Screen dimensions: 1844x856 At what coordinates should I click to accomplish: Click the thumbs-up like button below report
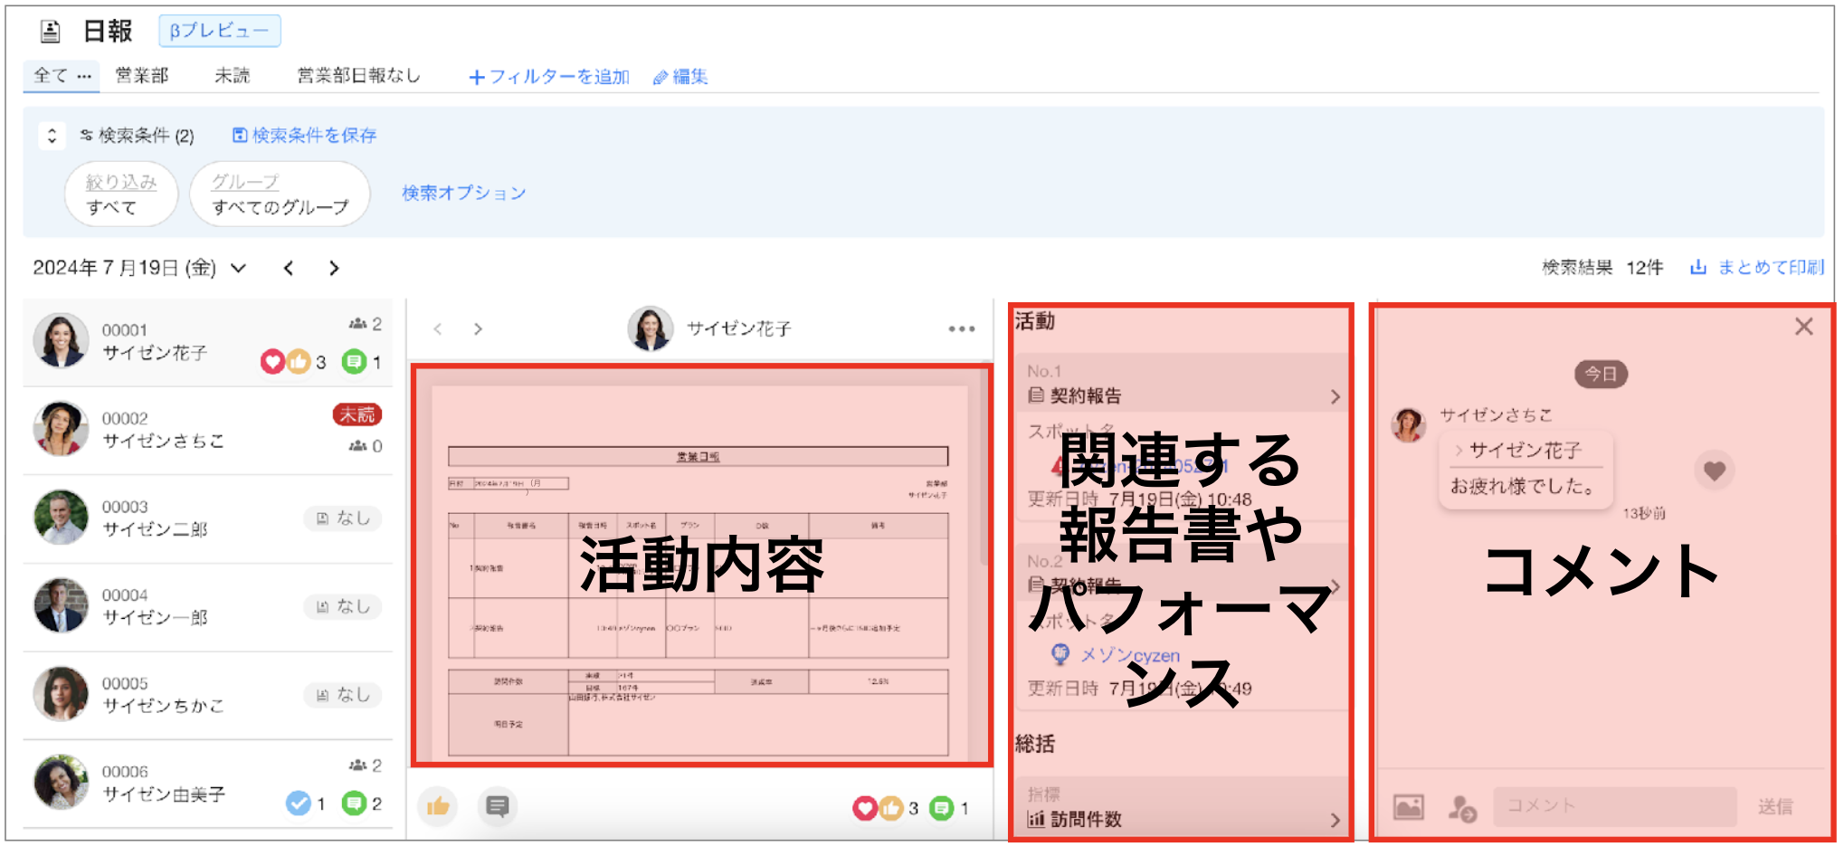tap(438, 806)
